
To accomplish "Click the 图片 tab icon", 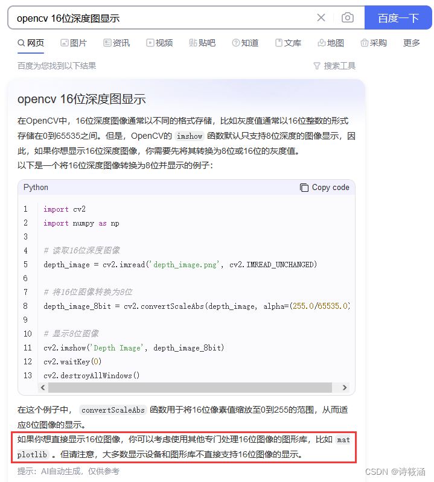I will coord(64,43).
